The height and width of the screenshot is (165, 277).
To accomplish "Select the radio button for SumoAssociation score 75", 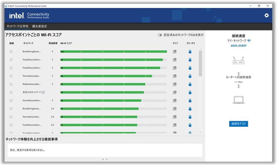I will tap(11, 100).
